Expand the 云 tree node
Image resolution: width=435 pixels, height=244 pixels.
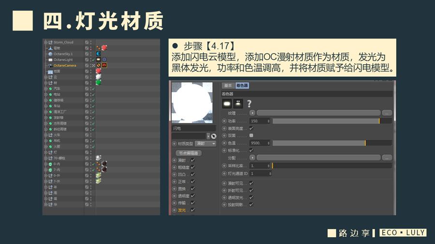[46, 77]
